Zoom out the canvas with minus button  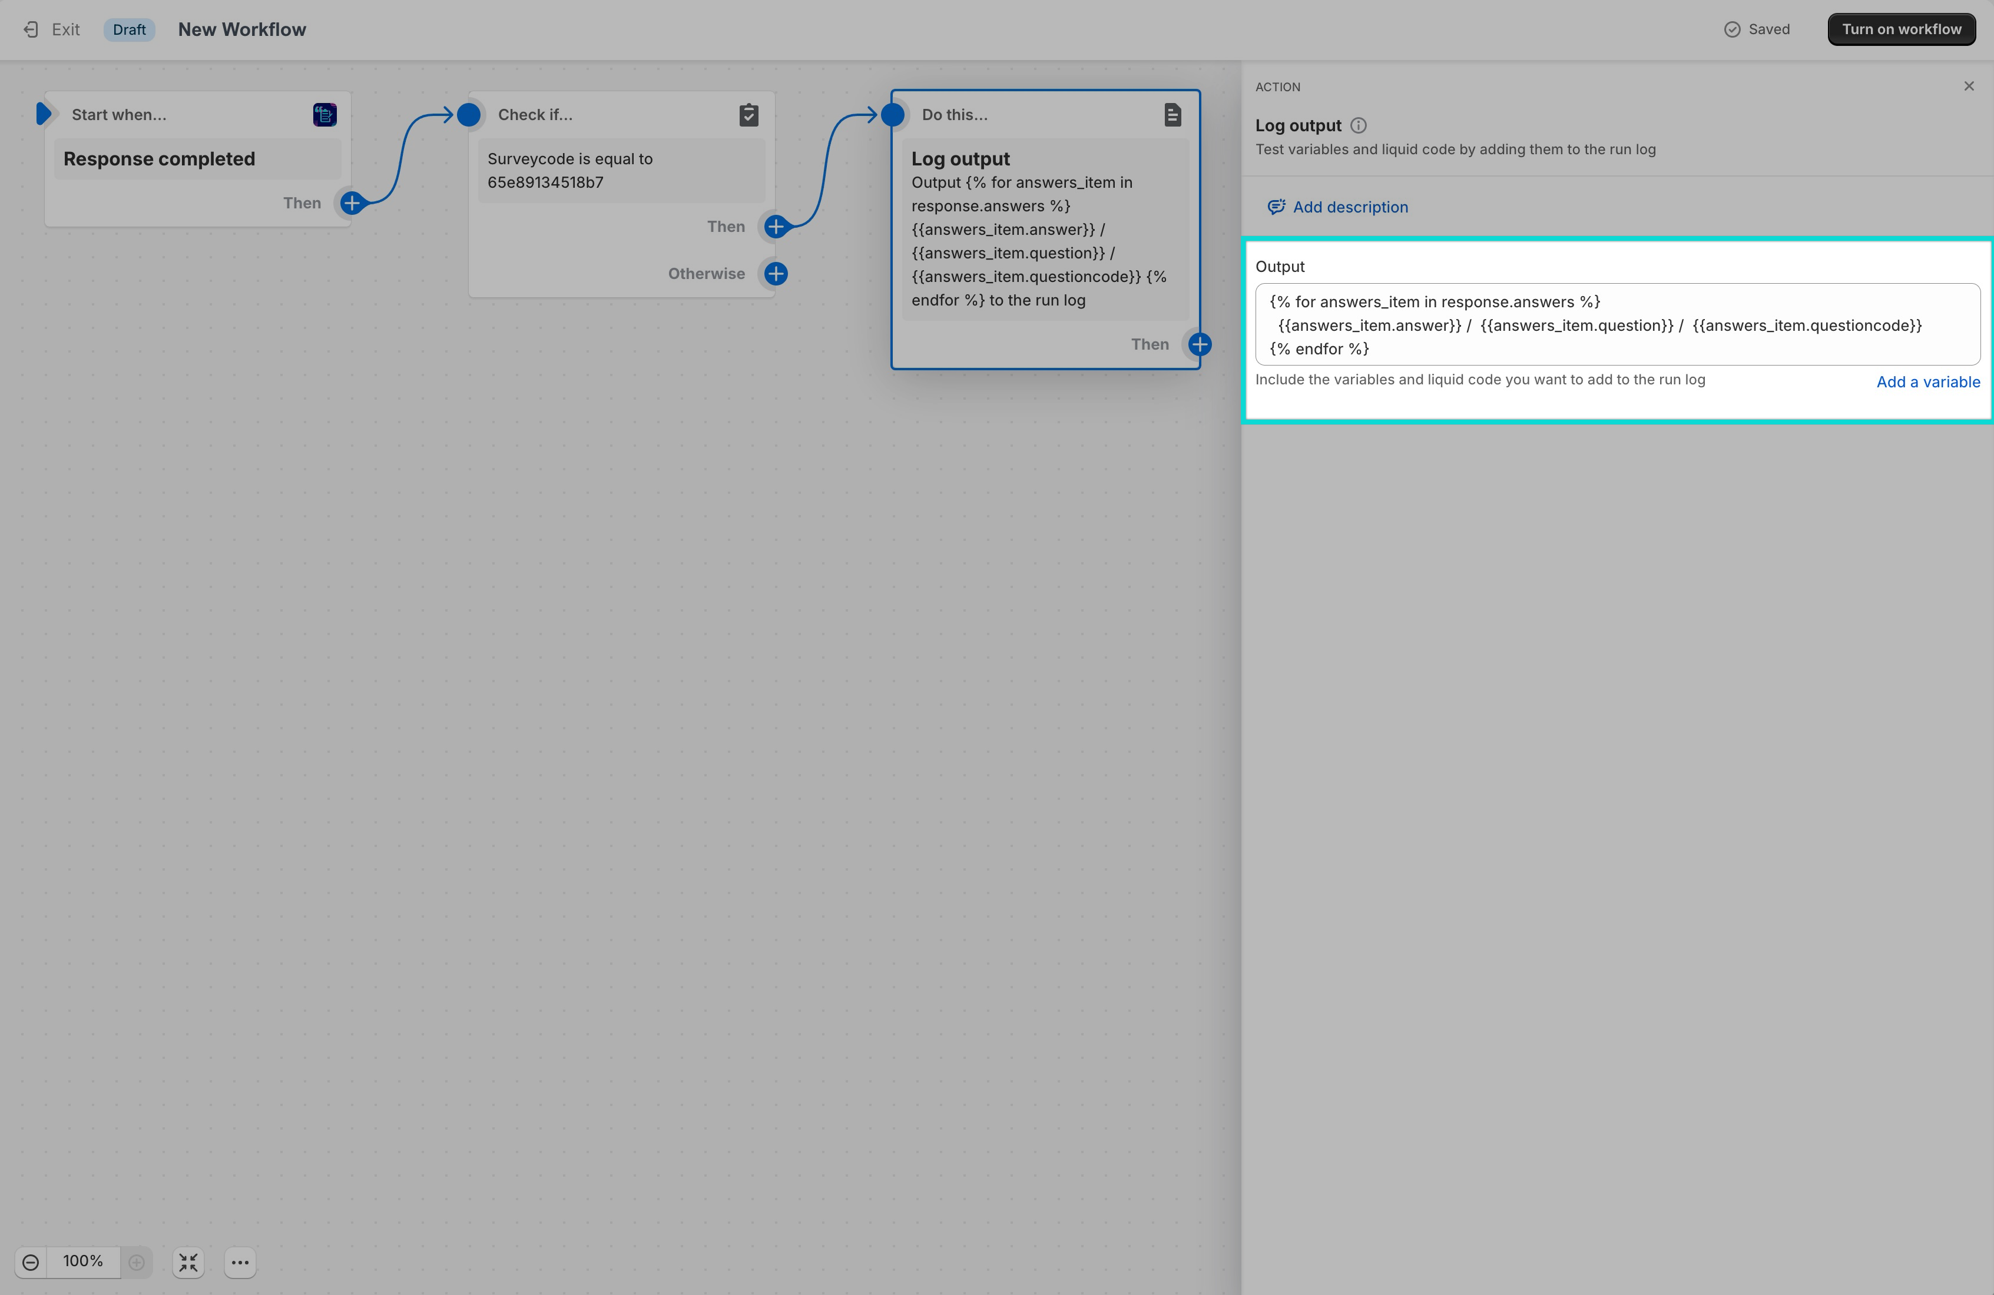(31, 1263)
